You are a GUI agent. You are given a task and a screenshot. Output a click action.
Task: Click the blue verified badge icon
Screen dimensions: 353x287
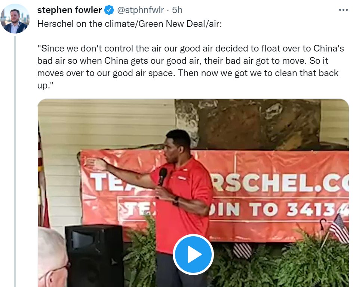[109, 10]
